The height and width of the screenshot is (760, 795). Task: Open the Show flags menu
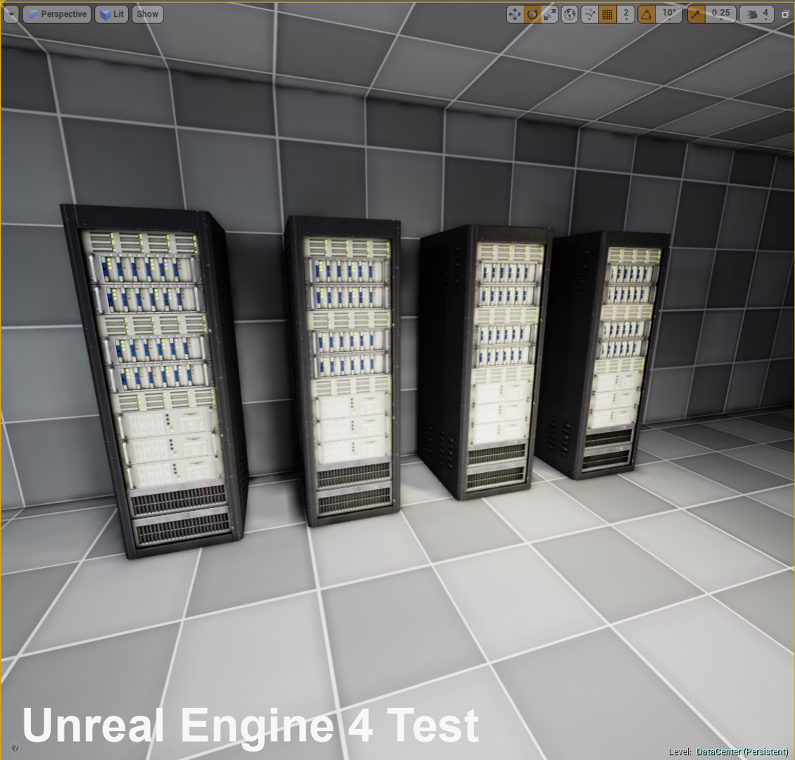[148, 14]
